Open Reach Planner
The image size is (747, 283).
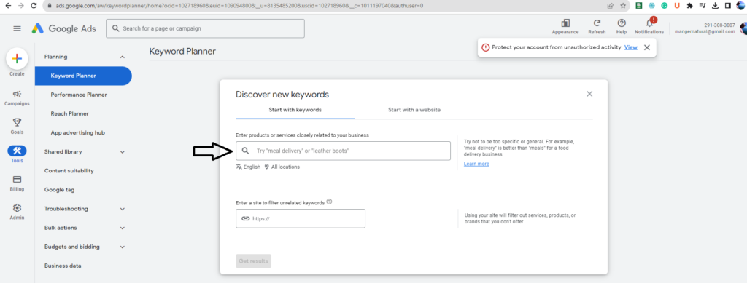pos(70,114)
